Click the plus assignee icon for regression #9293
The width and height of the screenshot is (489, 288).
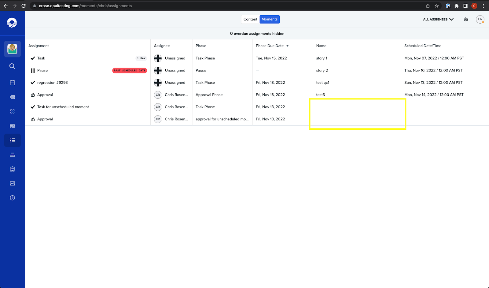point(158,83)
